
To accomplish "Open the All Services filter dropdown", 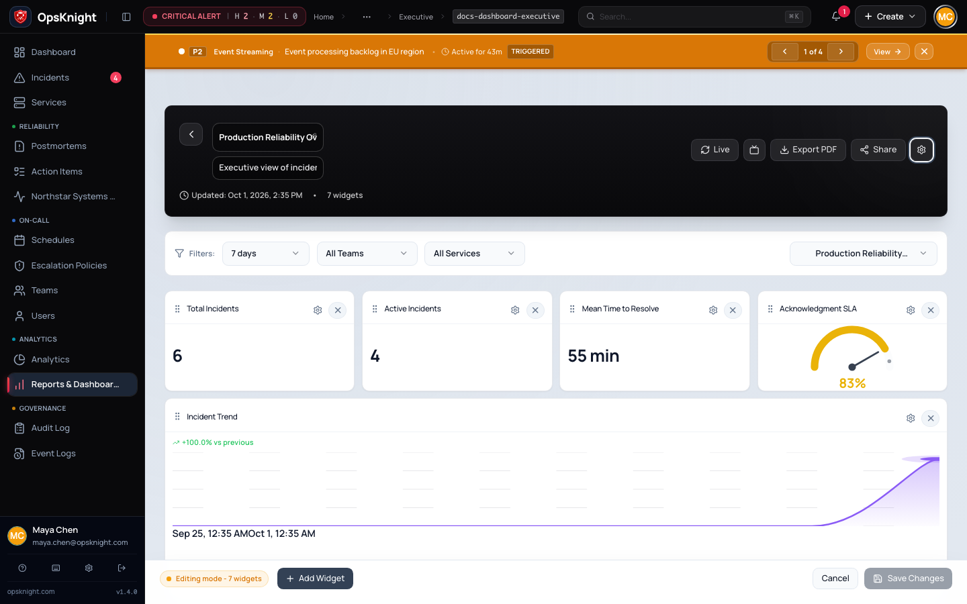I will point(474,254).
